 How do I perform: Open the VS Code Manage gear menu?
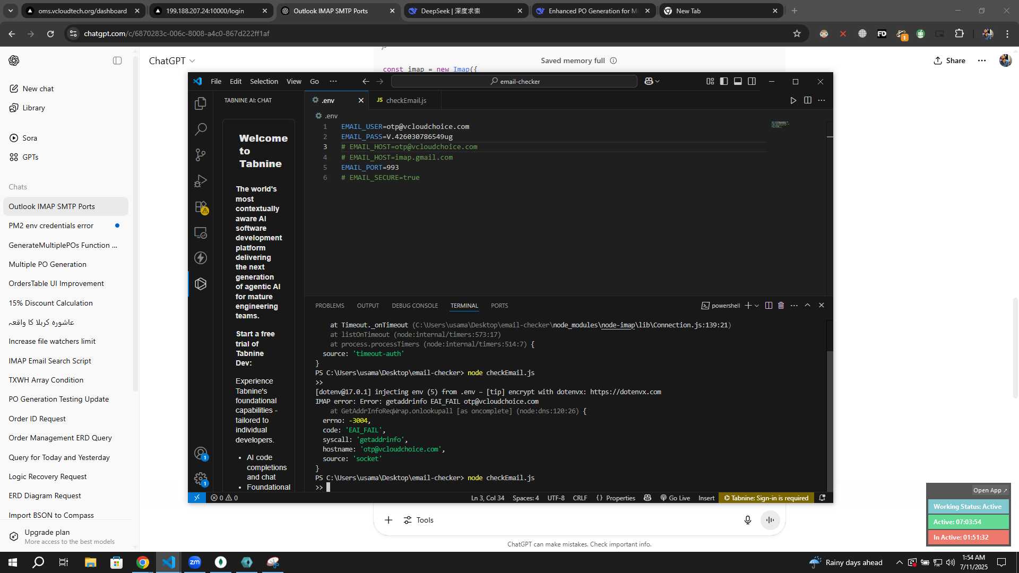(201, 479)
